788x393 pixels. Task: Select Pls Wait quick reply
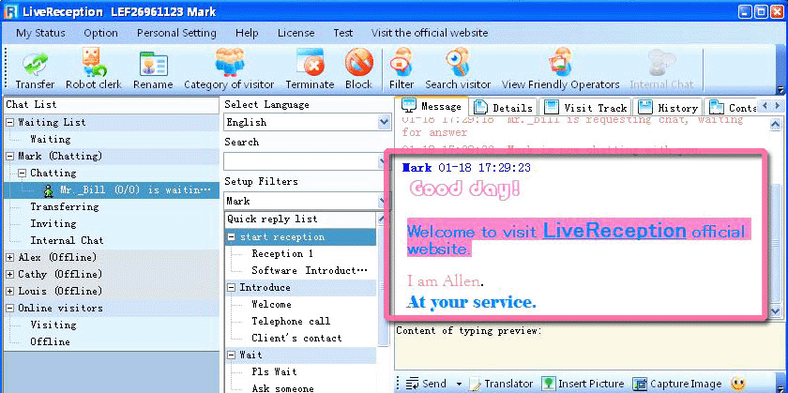274,371
